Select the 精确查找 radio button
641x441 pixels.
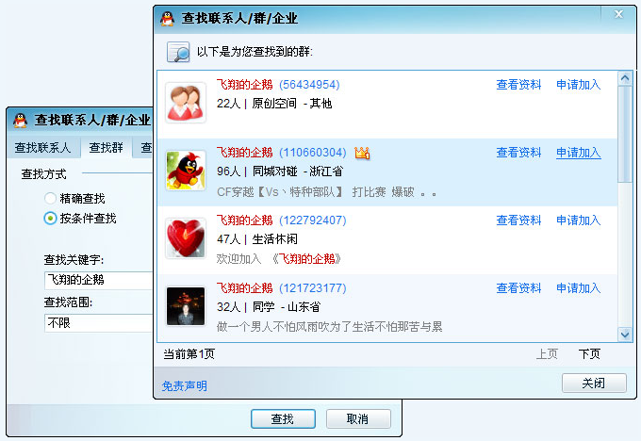50,199
